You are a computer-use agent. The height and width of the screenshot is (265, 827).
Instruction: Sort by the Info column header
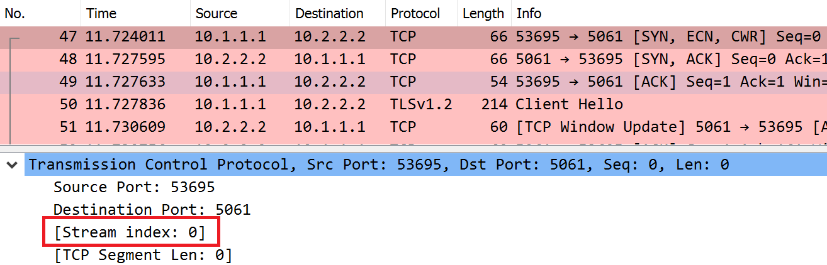coord(668,13)
